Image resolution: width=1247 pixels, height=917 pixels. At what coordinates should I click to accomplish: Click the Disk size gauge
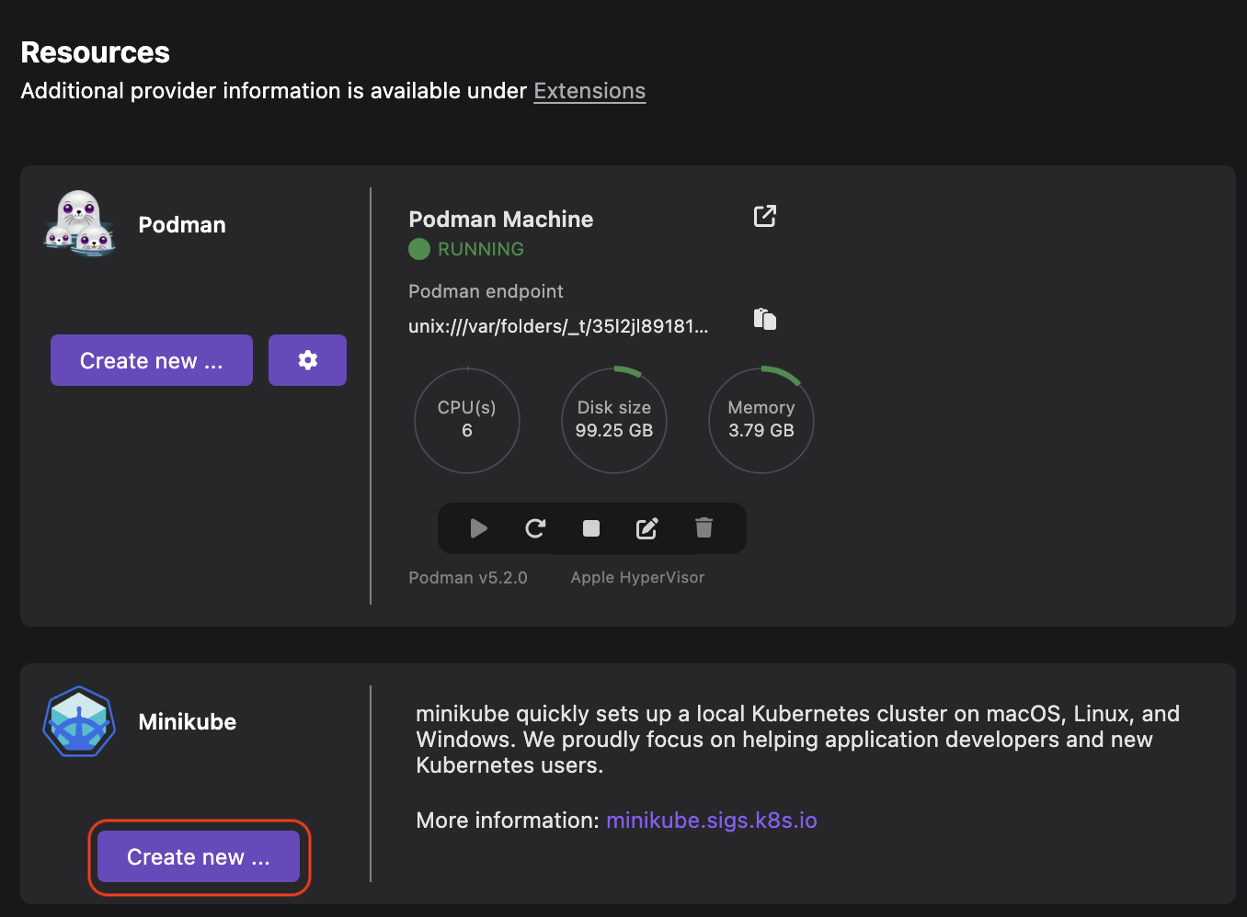[614, 420]
